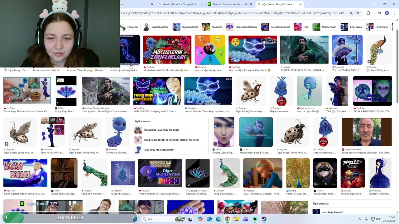This screenshot has width=399, height=224.
Task: Open Microsoft Teams from the taskbar
Action: pyautogui.click(x=246, y=219)
